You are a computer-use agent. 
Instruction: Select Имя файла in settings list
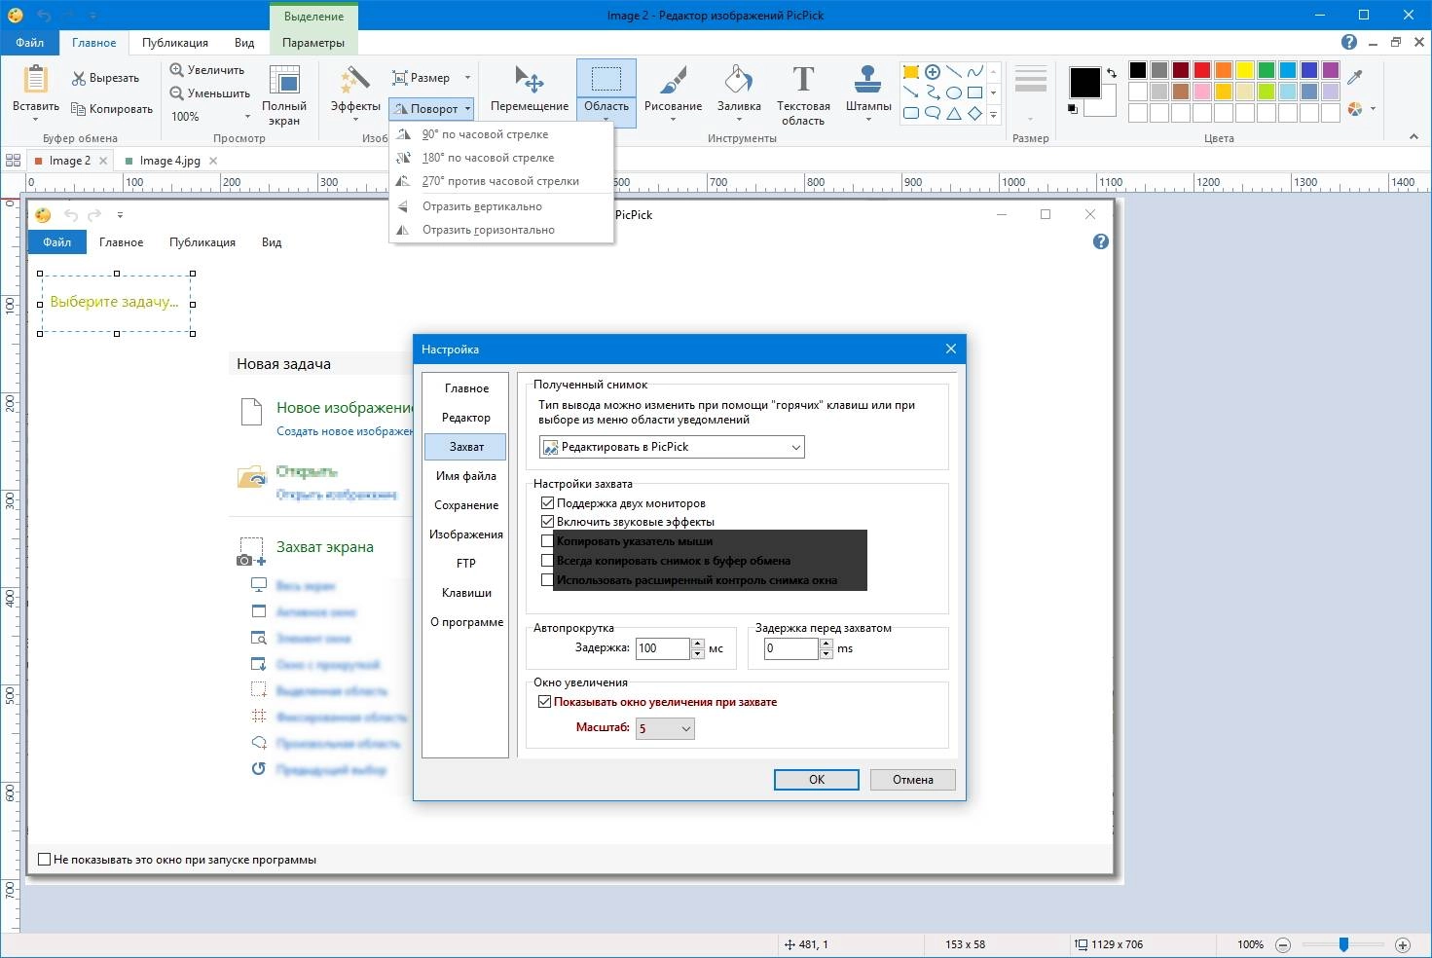pyautogui.click(x=466, y=476)
